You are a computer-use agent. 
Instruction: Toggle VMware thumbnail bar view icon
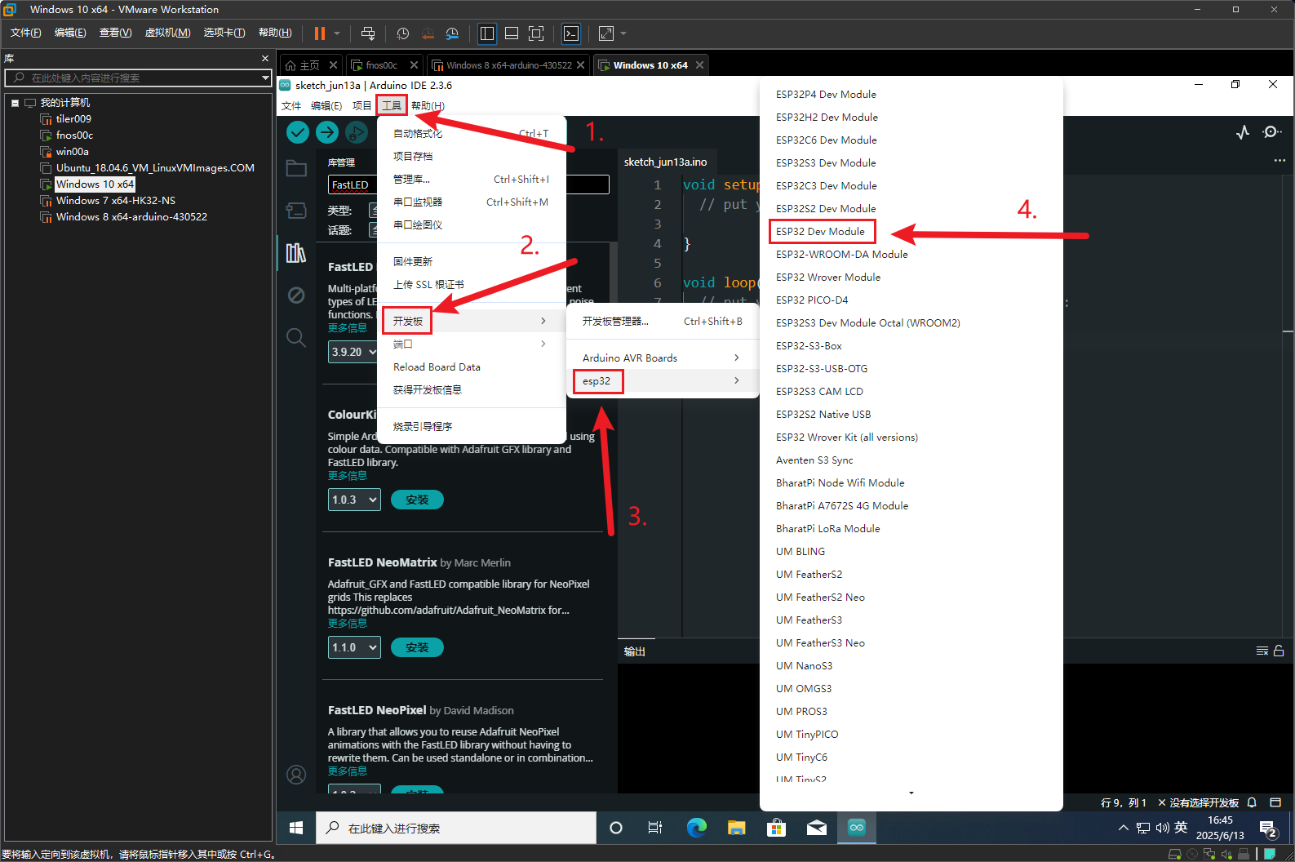click(x=512, y=33)
